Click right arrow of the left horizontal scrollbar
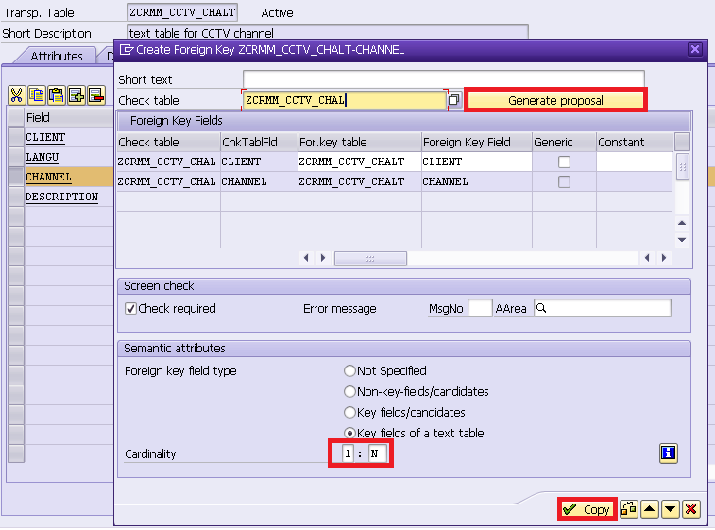 (323, 258)
